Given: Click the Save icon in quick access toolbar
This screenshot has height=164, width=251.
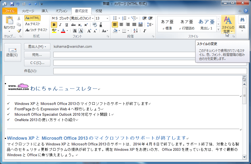Looking at the screenshot, I should [12, 4].
